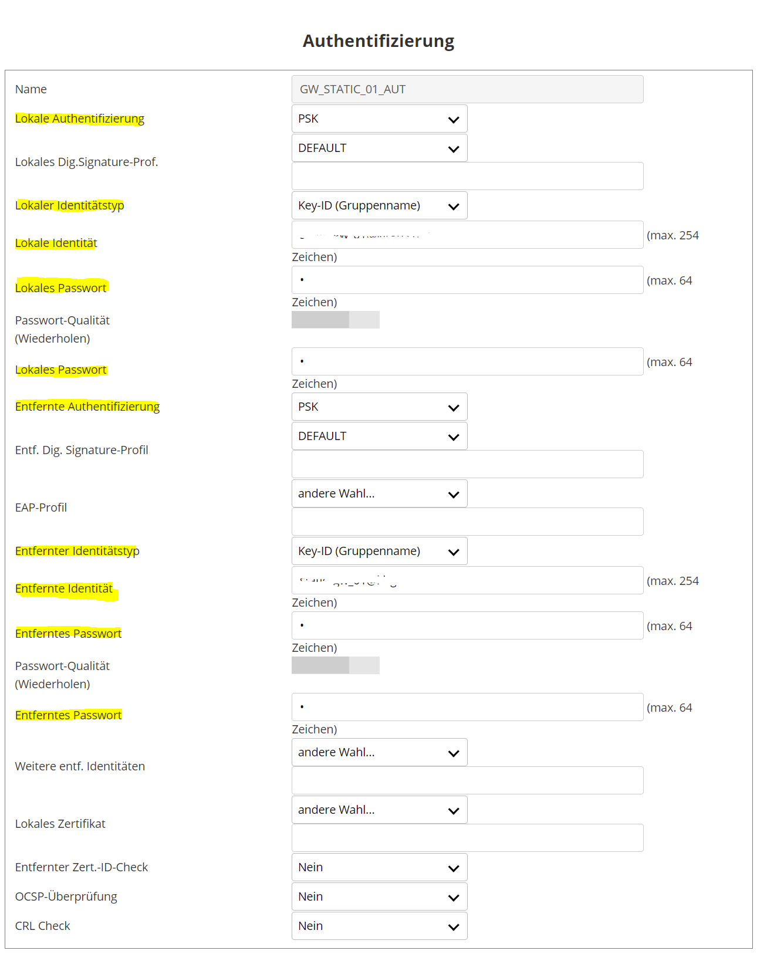Click the text field below EAP-Profil dropdown
The image size is (757, 954).
click(467, 522)
